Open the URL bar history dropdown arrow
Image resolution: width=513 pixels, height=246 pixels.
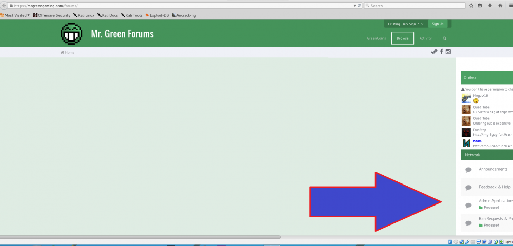click(354, 6)
